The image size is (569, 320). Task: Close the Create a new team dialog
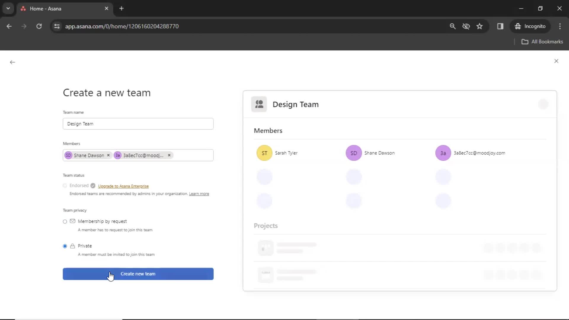tap(556, 61)
